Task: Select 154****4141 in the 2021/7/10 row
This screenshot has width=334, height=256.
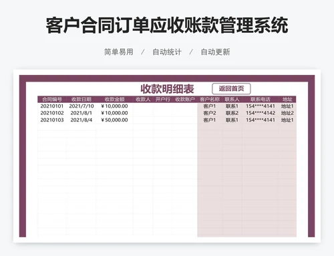Action: pyautogui.click(x=261, y=106)
